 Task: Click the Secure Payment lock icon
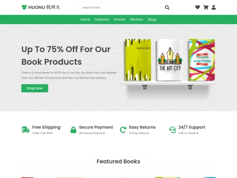click(x=73, y=130)
